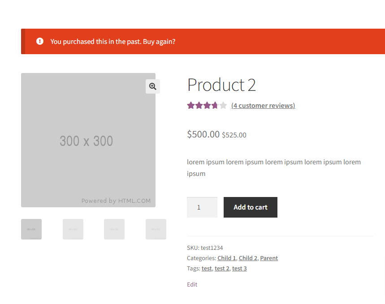
Task: Open the 4 customer reviews link
Action: [x=263, y=106]
